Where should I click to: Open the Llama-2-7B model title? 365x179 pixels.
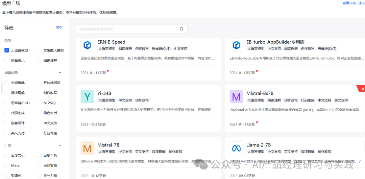tap(259, 145)
